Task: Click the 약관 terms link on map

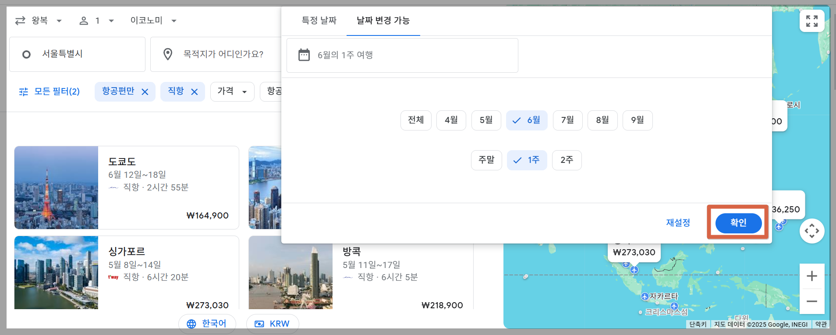Action: click(821, 324)
